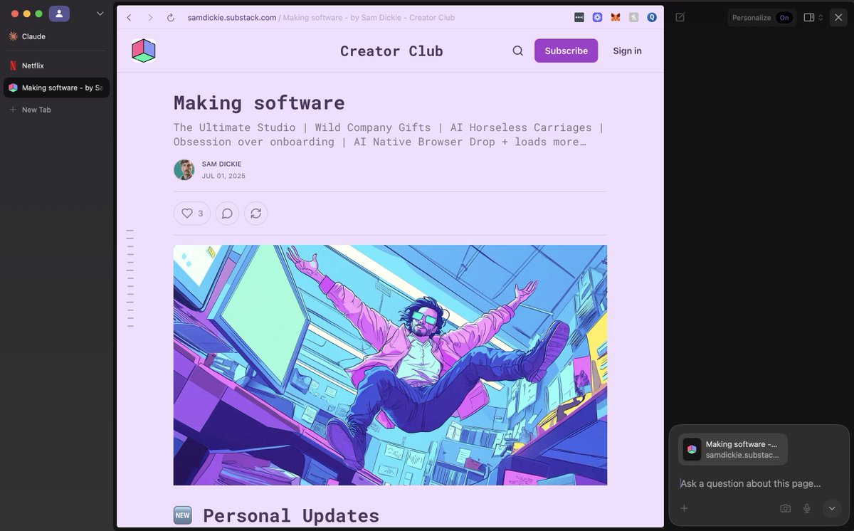Screen dimensions: 854x531
Task: Add an attachment with the plus icon
Action: [684, 508]
